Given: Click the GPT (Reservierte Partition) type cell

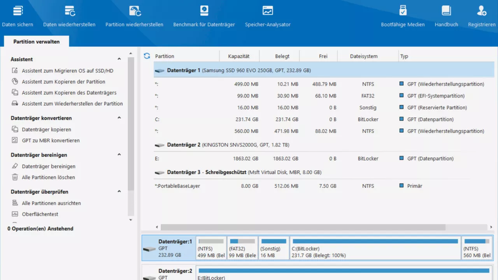Looking at the screenshot, I should click(437, 107).
